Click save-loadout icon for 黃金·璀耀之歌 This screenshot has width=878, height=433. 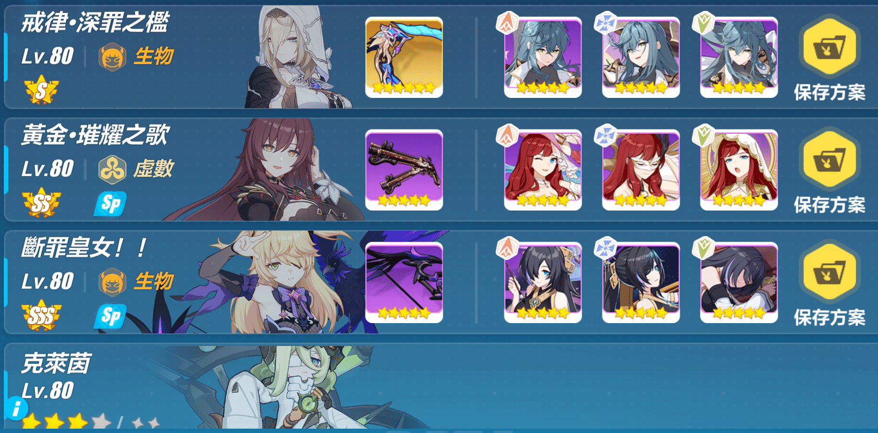[x=829, y=160]
